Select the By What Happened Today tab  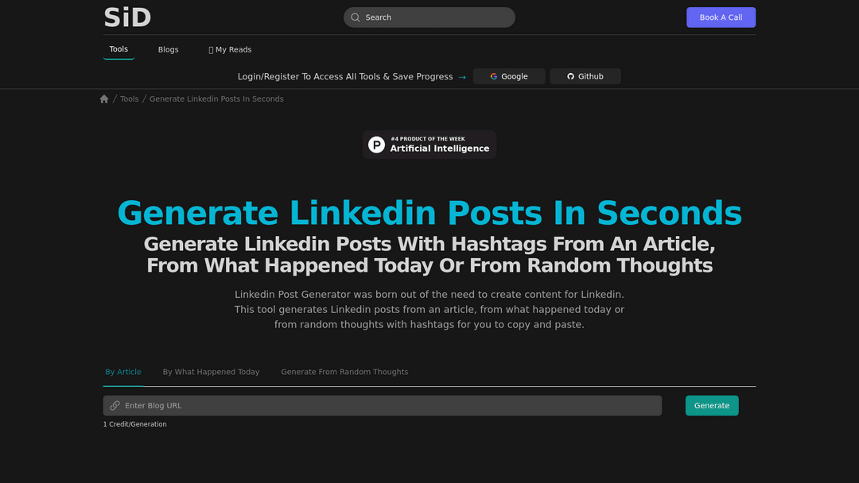point(211,372)
